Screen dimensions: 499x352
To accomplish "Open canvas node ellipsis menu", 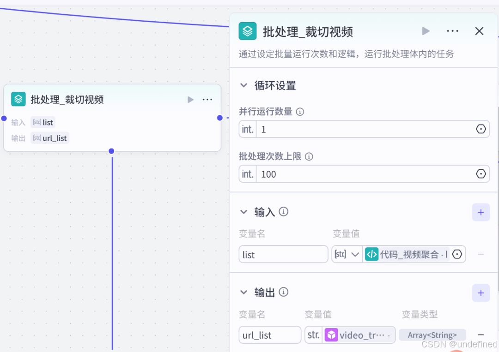I will 207,100.
